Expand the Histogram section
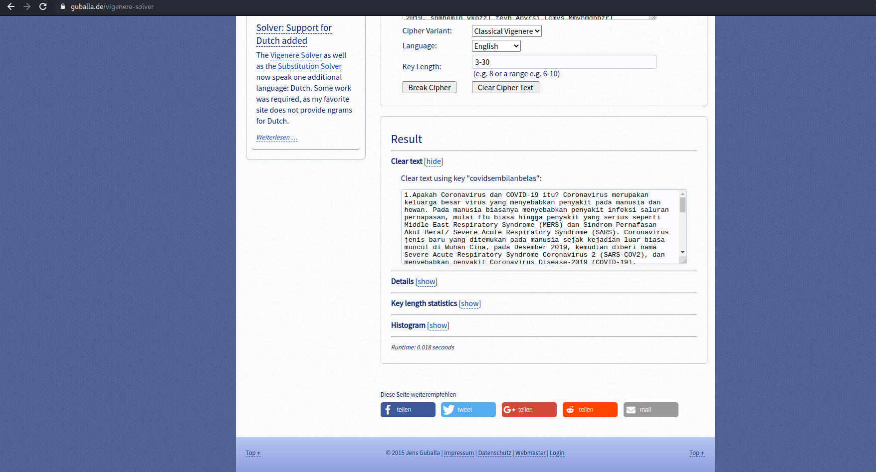The width and height of the screenshot is (876, 472). (x=438, y=325)
